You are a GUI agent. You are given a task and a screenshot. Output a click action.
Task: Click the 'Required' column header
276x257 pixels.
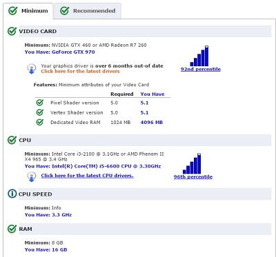122,94
